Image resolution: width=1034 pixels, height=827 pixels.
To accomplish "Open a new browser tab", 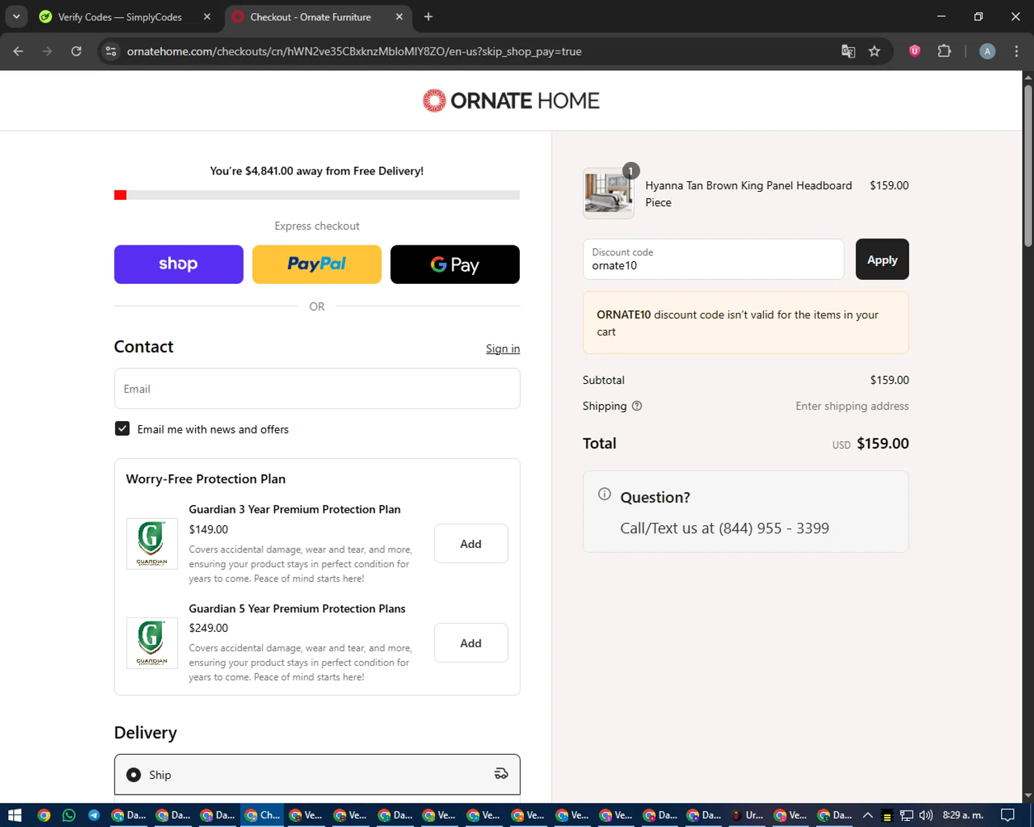I will pos(428,17).
